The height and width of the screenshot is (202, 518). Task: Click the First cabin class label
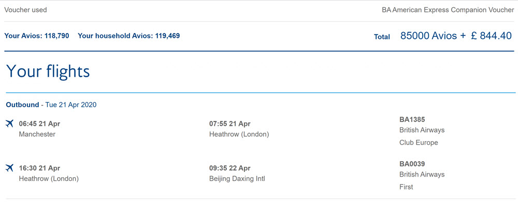click(406, 187)
